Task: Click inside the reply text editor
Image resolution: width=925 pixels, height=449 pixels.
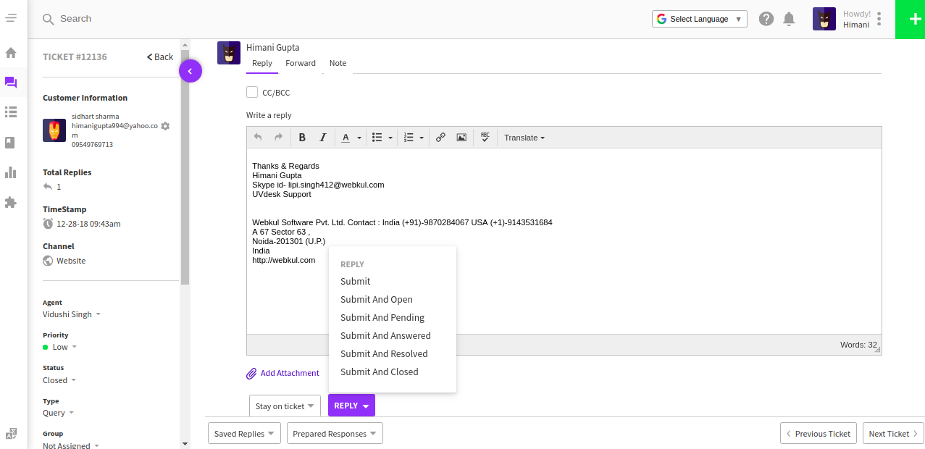Action: pos(564,241)
